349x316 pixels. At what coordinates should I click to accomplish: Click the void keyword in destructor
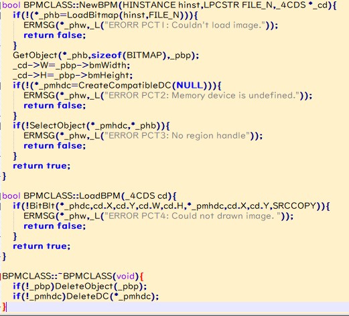[126, 276]
